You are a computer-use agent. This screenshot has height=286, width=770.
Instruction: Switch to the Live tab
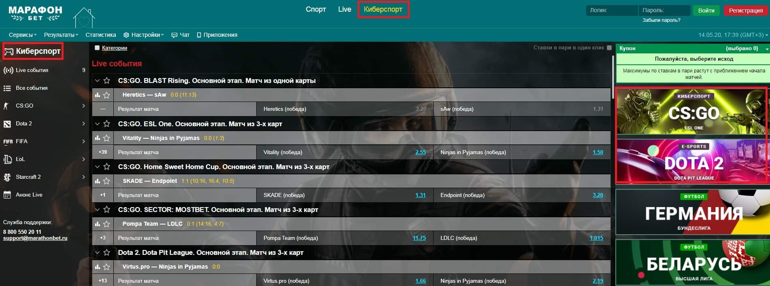[345, 9]
